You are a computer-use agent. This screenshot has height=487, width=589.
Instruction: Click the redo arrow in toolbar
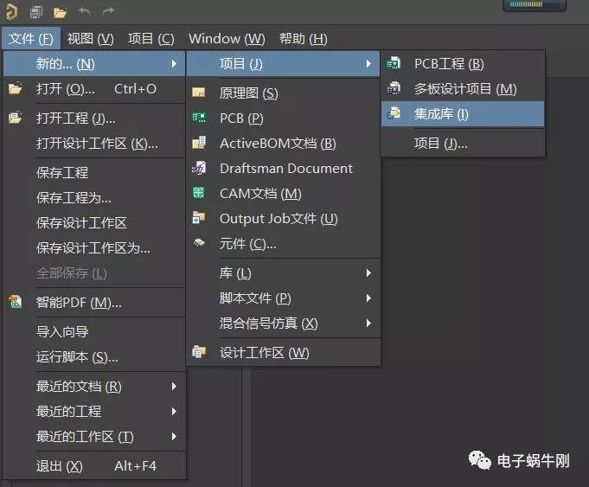108,11
